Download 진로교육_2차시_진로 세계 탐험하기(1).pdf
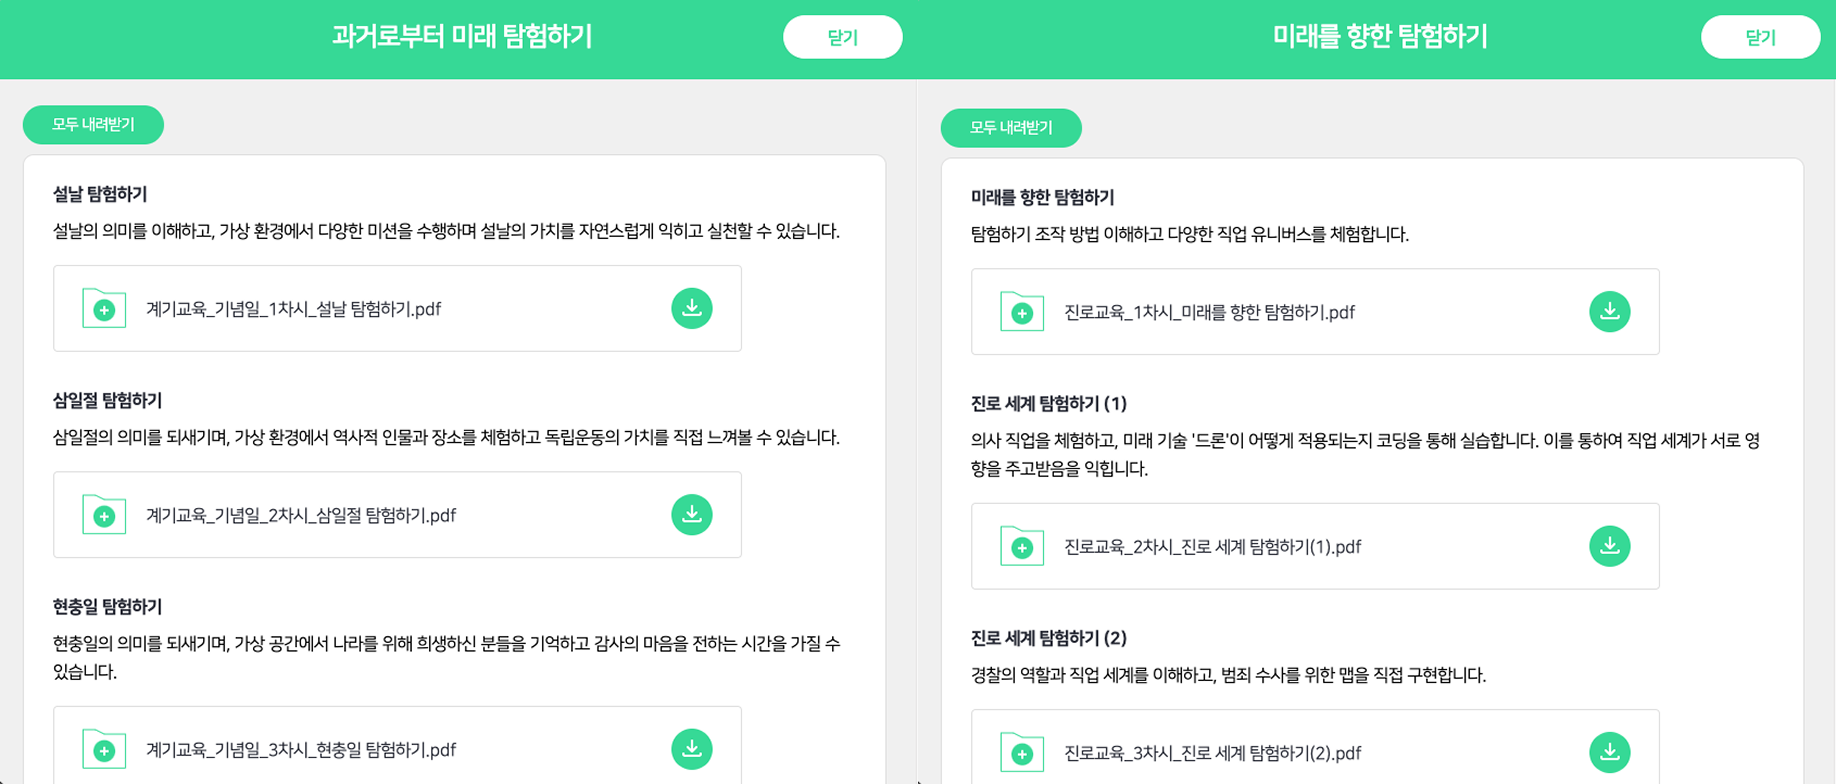The width and height of the screenshot is (1836, 784). coord(1609,546)
